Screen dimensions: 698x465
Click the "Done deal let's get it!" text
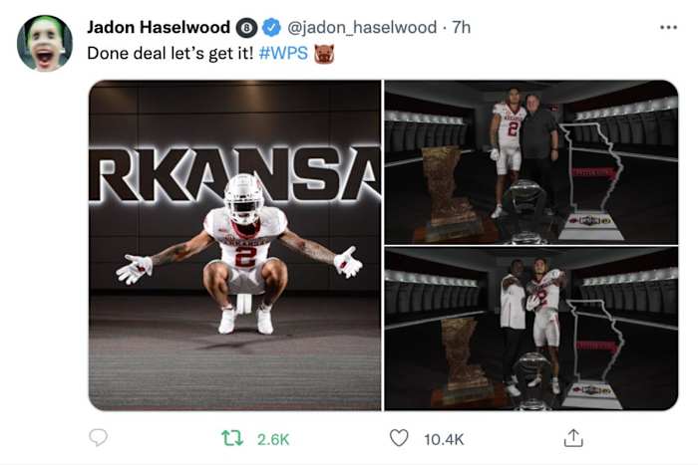[x=170, y=53]
